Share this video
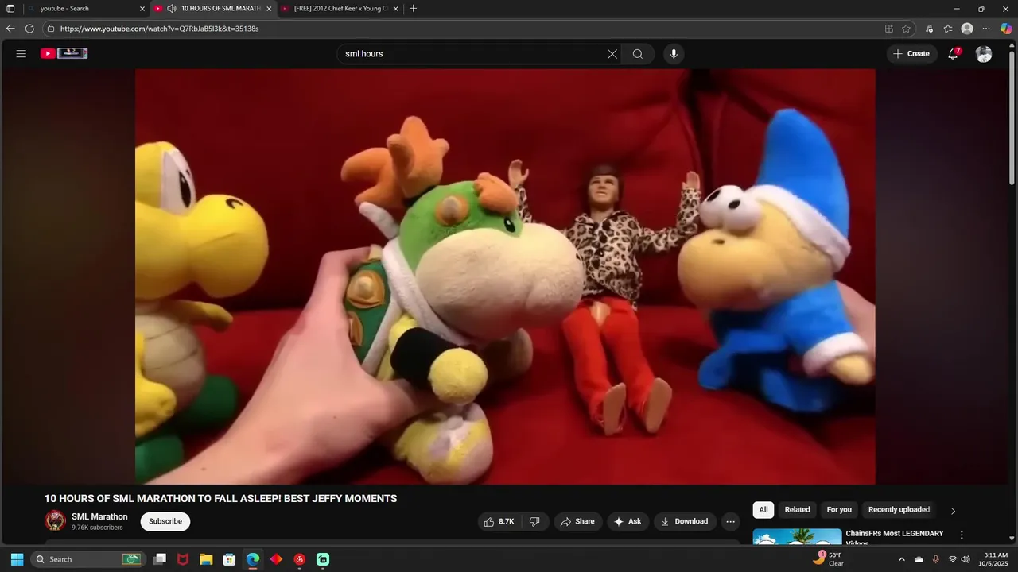 (x=578, y=521)
